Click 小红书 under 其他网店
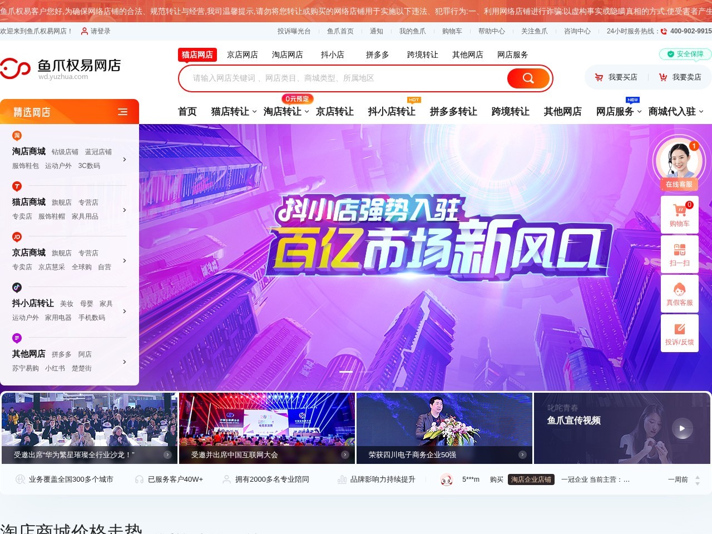The height and width of the screenshot is (534, 712). click(55, 368)
